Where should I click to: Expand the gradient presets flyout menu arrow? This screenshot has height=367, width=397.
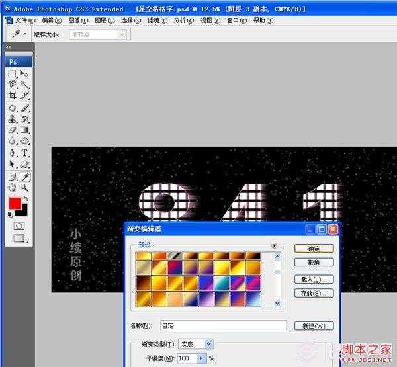point(275,245)
